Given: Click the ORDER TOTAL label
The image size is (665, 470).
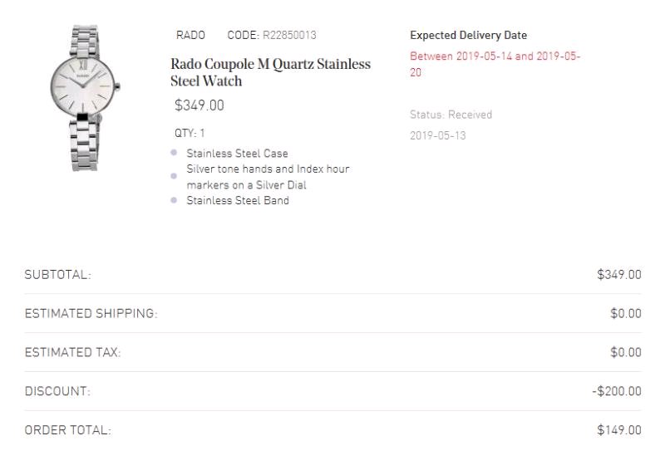Looking at the screenshot, I should (x=67, y=430).
